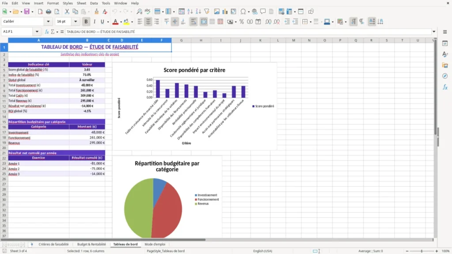Open sidebar Functions fx icon
452x254 pixels.
[445, 87]
